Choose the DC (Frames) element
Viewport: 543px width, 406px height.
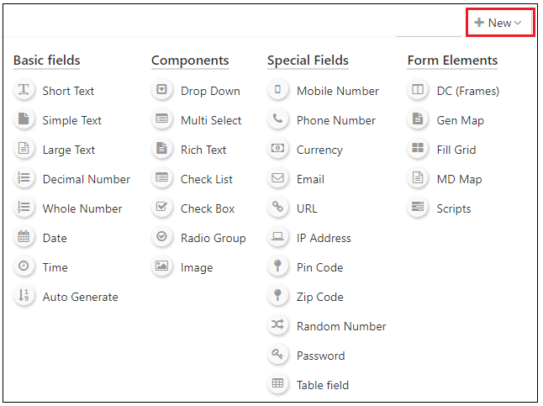pyautogui.click(x=467, y=91)
